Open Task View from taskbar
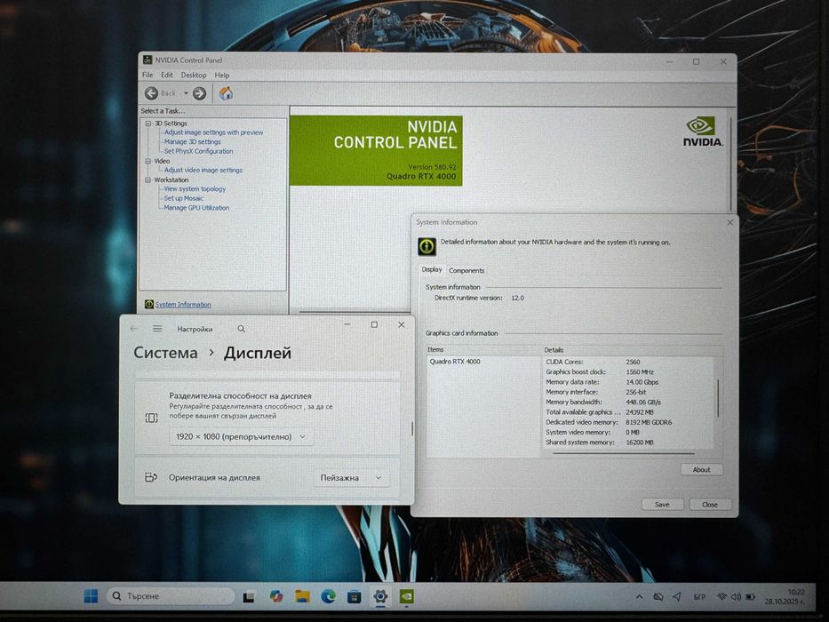The image size is (829, 622). (x=249, y=597)
